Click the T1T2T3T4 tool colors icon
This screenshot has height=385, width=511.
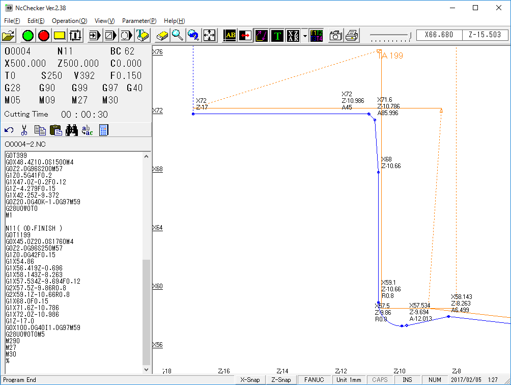(x=317, y=35)
